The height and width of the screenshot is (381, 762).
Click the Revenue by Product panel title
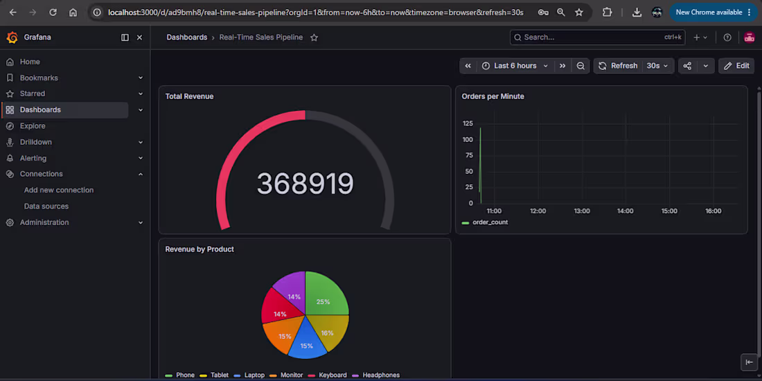coord(200,249)
